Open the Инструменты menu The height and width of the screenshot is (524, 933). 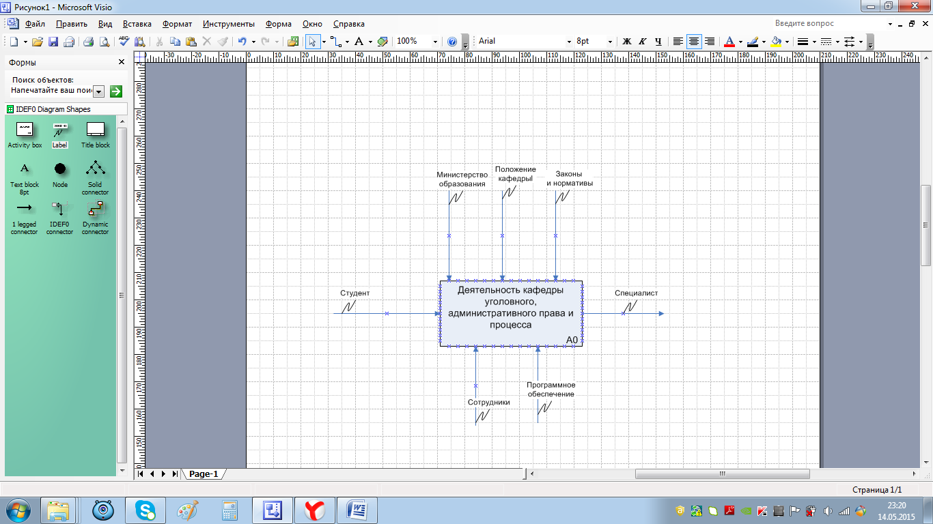coord(228,24)
